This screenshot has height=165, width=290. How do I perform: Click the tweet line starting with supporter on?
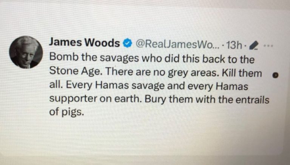(x=159, y=99)
